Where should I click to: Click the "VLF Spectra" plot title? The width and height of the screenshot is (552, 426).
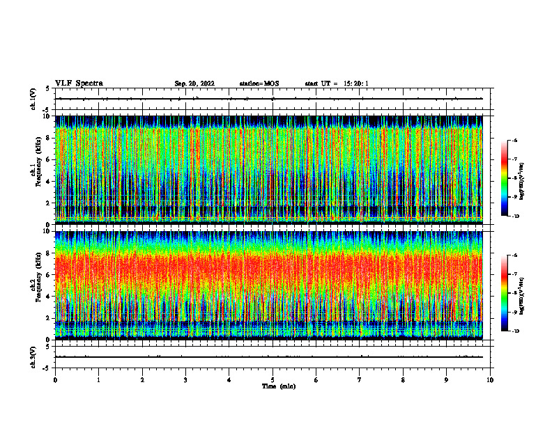click(x=79, y=84)
